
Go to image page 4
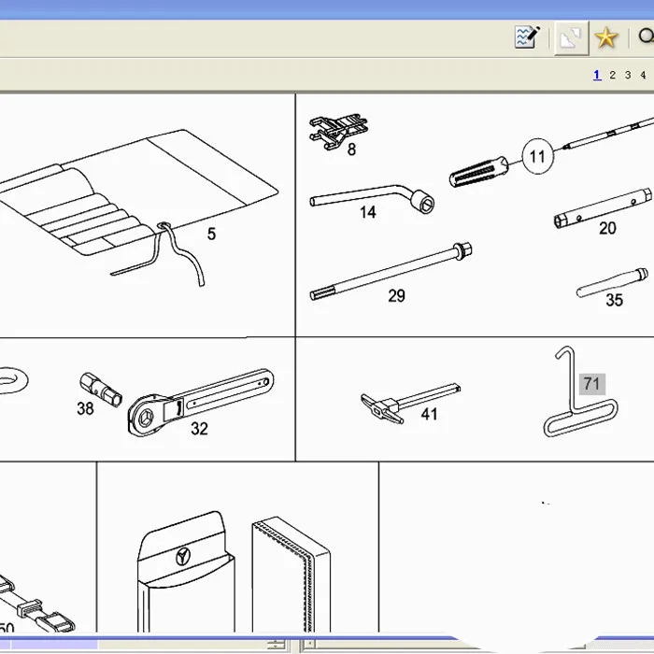(x=643, y=75)
